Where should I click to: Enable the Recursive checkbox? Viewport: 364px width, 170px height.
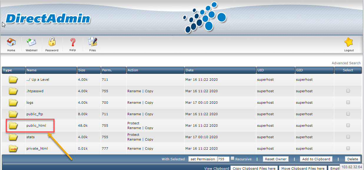[232, 159]
